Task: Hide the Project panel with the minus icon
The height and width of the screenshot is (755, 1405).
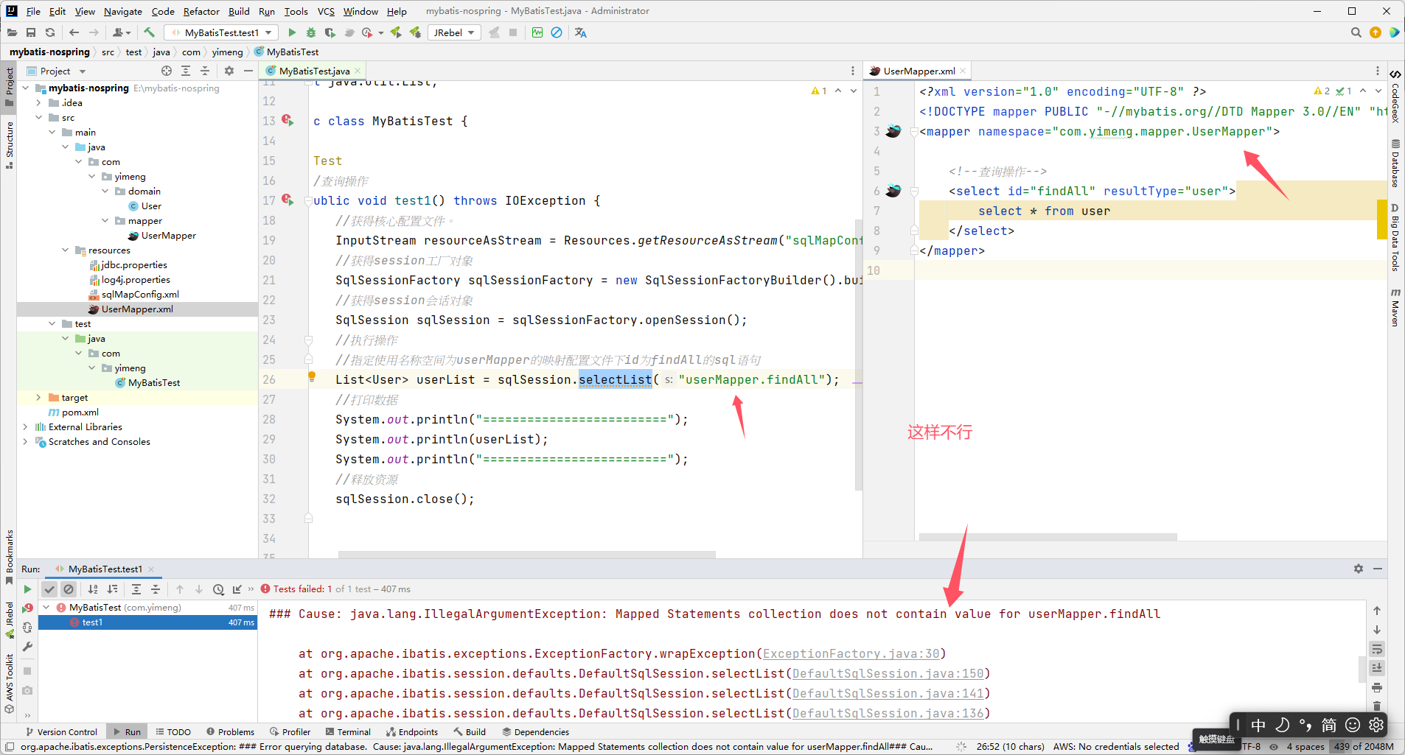Action: (x=248, y=71)
